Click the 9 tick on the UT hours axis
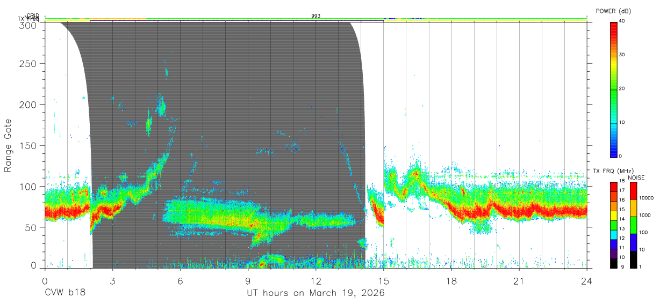Image resolution: width=660 pixels, height=304 pixels. click(x=248, y=281)
